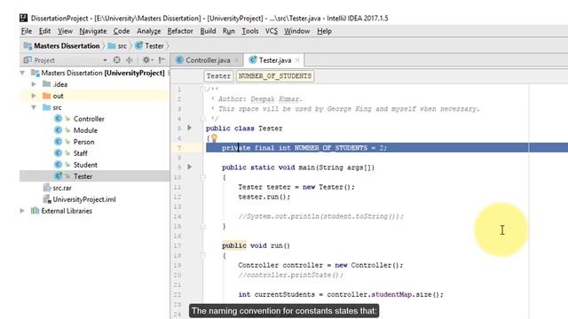The width and height of the screenshot is (568, 319).
Task: Click the tester.run(); code line
Action: pyautogui.click(x=264, y=197)
